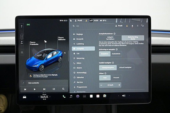Image resolution: width=170 pixels, height=113 pixels.
Task: Show info for Aktivering av autopilot
Action: click(x=117, y=49)
